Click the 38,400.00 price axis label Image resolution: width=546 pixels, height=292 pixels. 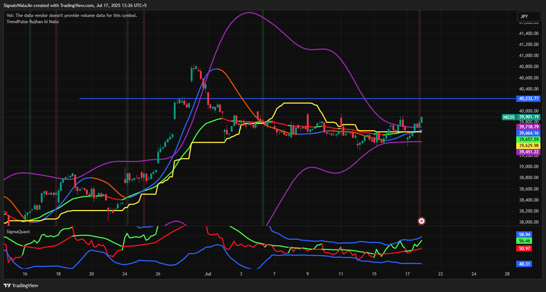coord(529,200)
